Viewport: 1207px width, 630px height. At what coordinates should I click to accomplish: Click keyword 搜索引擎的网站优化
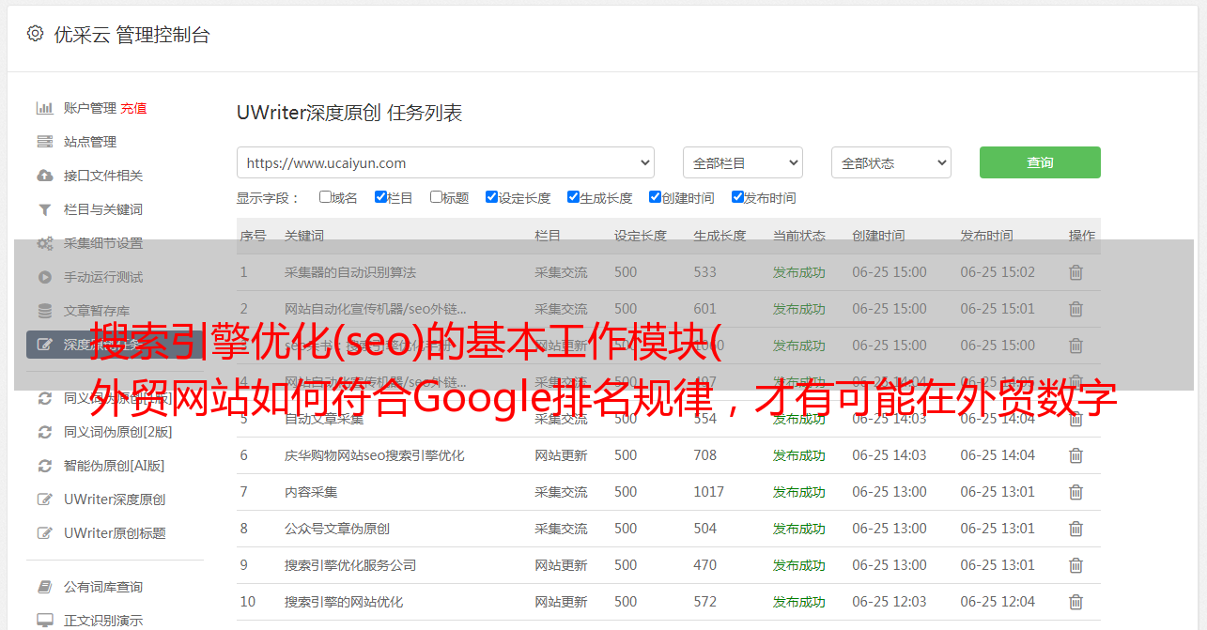[344, 602]
